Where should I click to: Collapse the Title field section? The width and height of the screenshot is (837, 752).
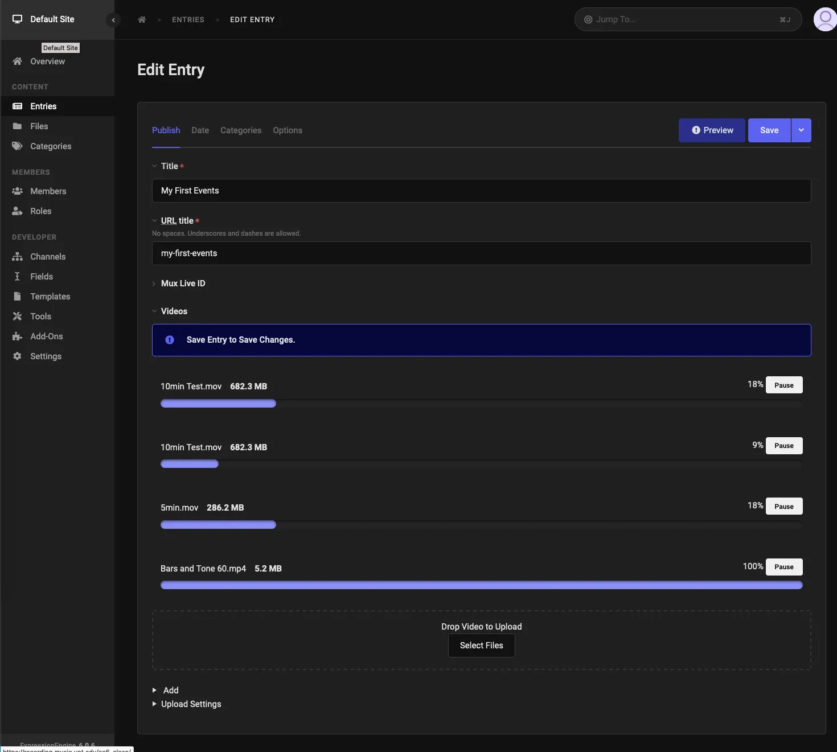coord(154,166)
